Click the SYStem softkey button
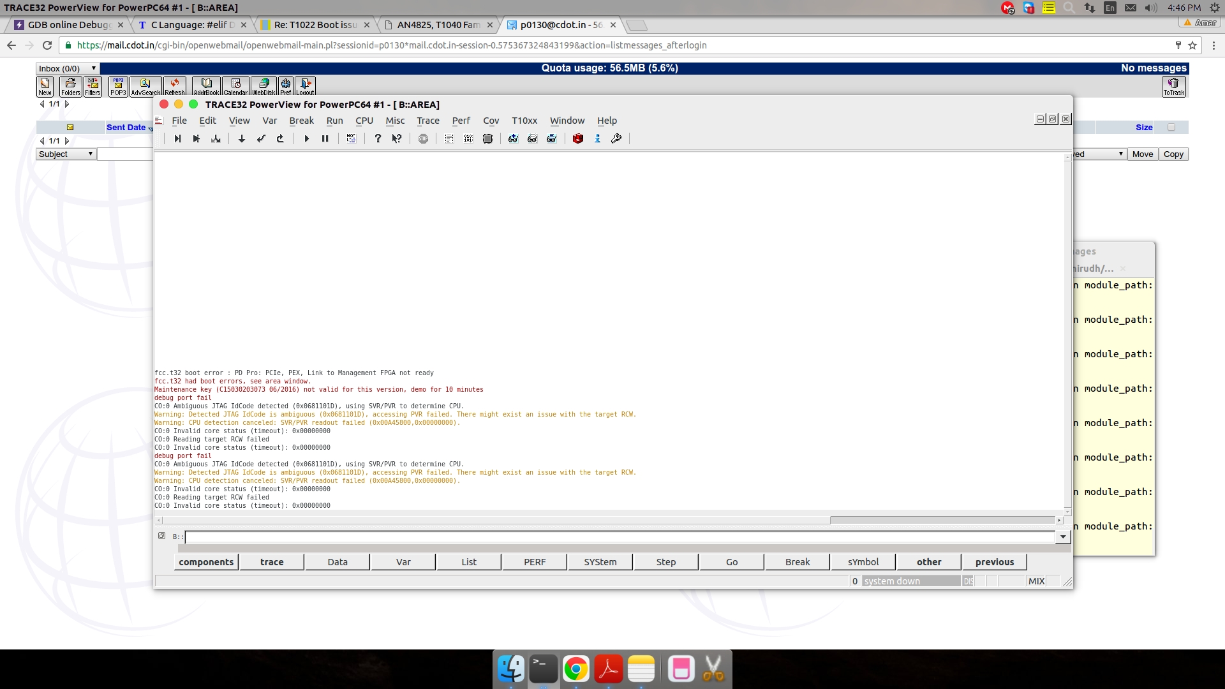Image resolution: width=1225 pixels, height=689 pixels. tap(600, 562)
